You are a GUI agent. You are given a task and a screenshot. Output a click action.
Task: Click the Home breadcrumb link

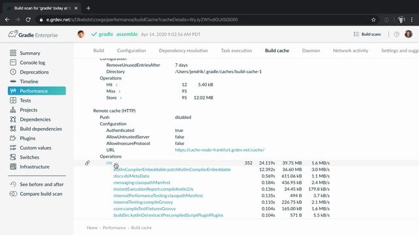(x=92, y=228)
